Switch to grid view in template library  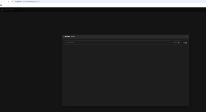click(x=186, y=43)
